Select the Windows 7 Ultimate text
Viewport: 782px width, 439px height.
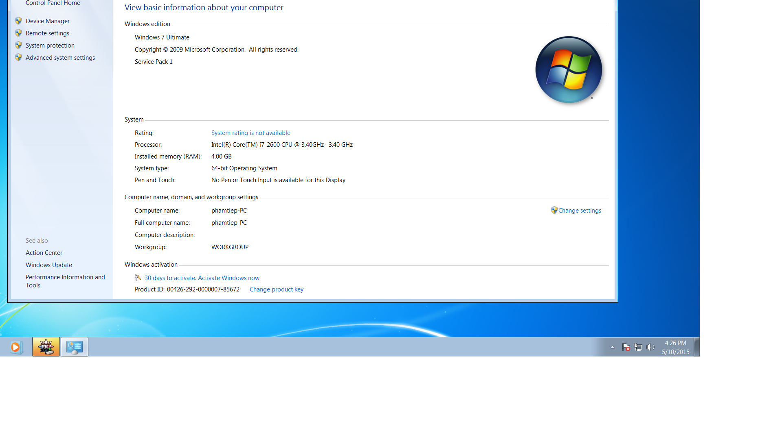click(x=162, y=37)
